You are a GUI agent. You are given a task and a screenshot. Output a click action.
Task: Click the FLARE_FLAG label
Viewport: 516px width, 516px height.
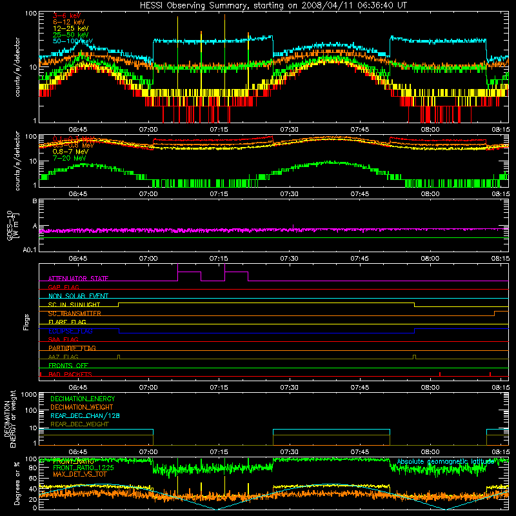67,322
